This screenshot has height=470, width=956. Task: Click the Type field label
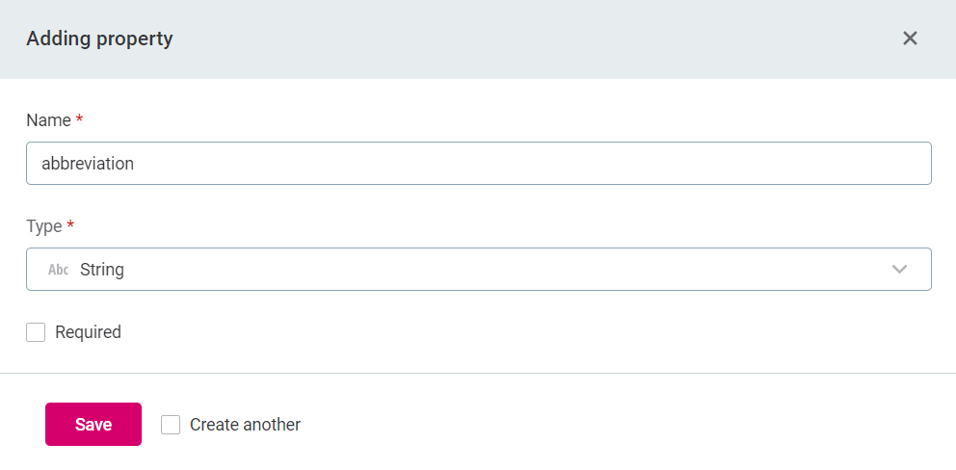(x=43, y=226)
